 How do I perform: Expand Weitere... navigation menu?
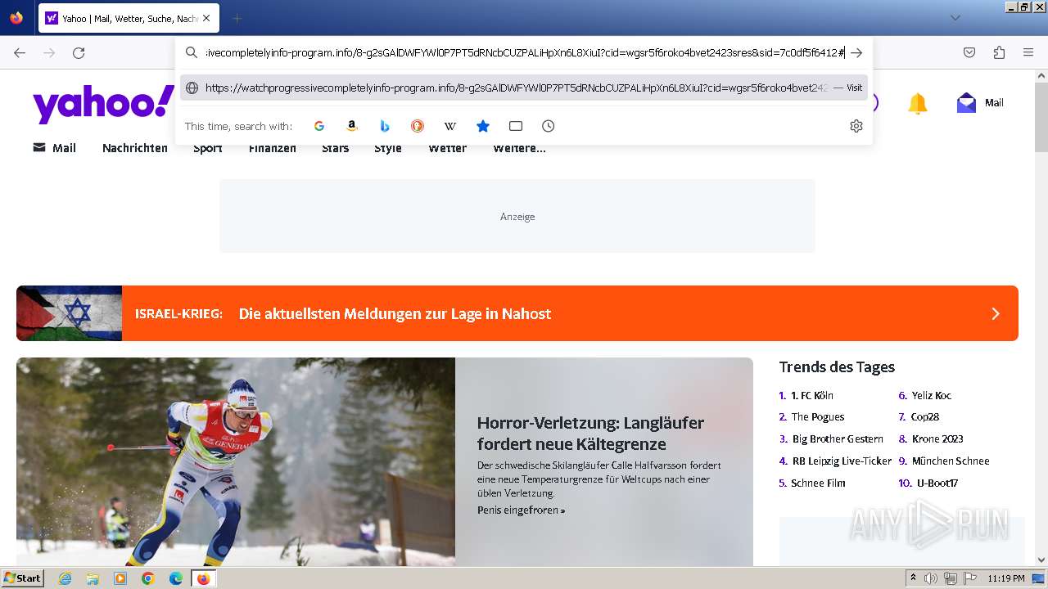pyautogui.click(x=519, y=148)
